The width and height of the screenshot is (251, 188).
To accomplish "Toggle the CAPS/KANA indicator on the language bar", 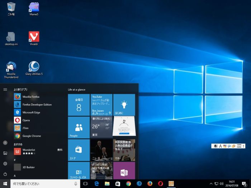I will point(239,146).
